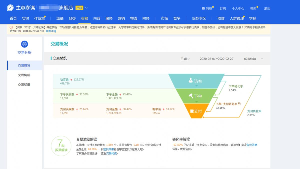Switch to the 市场 navigation menu
Viewport: 300px width, 169px height.
click(164, 18)
